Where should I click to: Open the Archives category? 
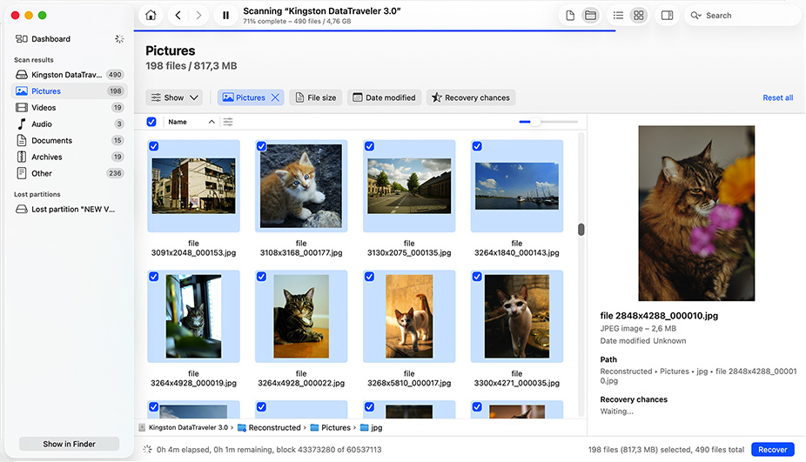[x=69, y=157]
